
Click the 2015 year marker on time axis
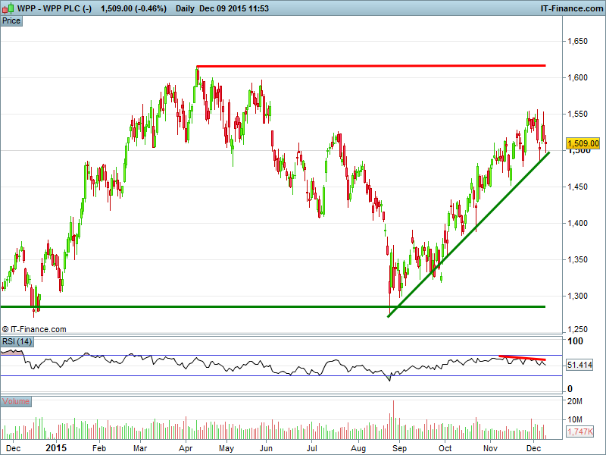tap(55, 448)
